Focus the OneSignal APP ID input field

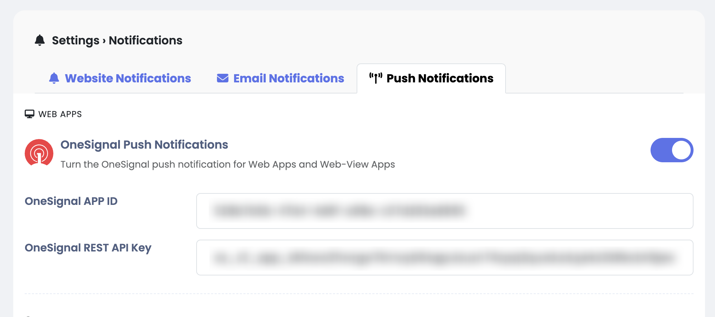[444, 211]
